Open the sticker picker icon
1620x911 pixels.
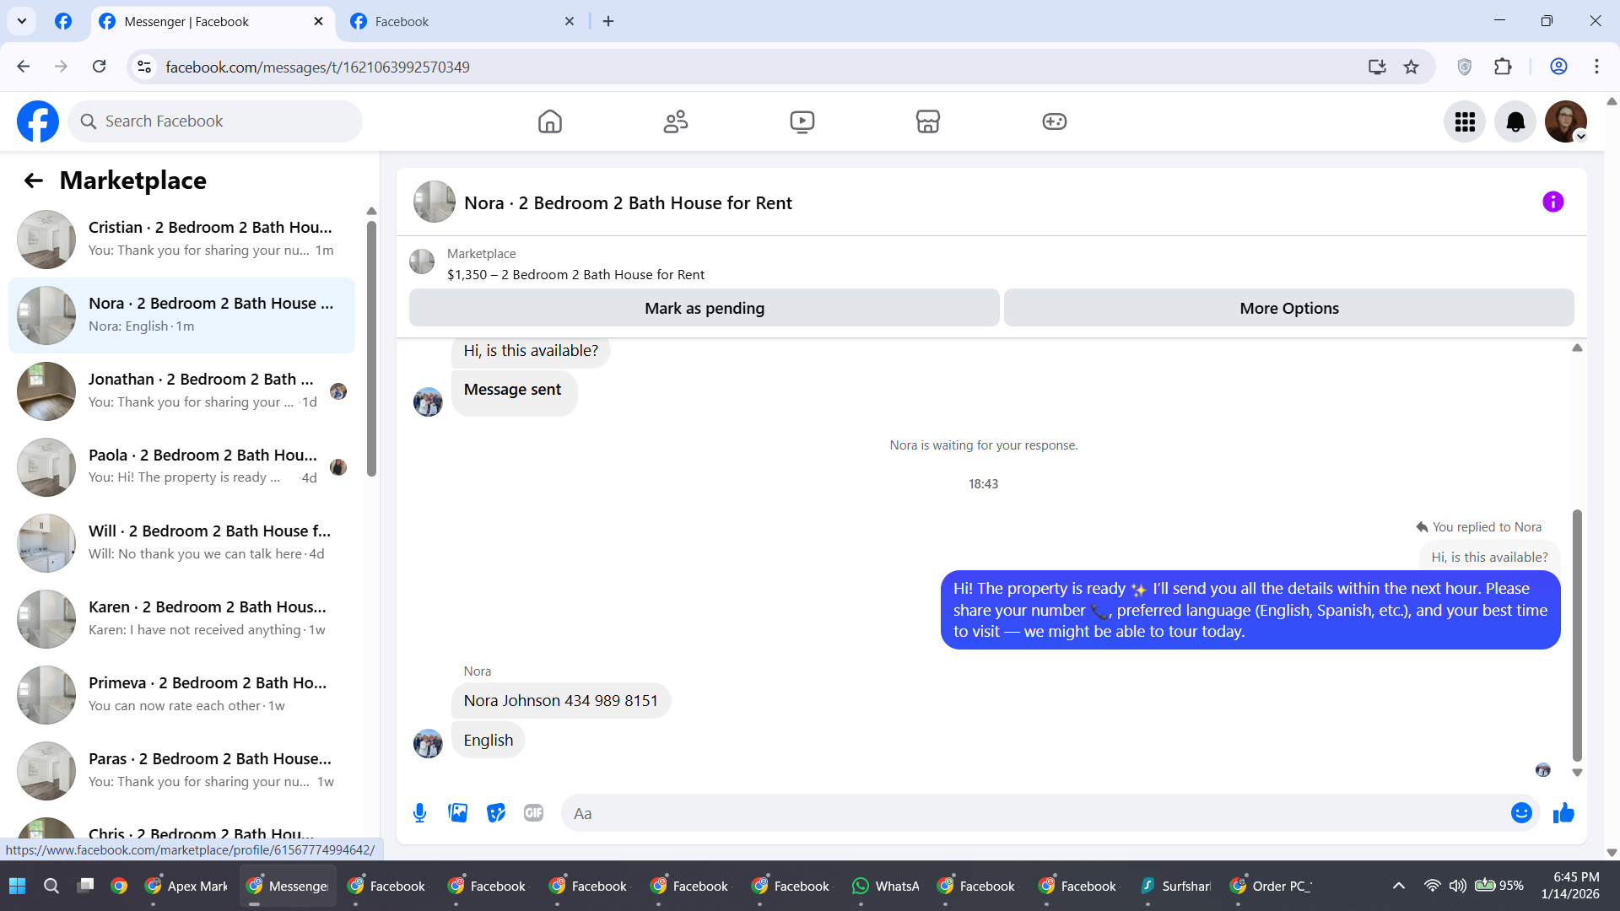tap(496, 813)
